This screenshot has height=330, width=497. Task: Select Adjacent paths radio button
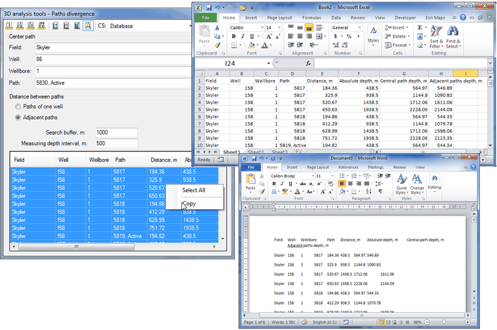[18, 117]
